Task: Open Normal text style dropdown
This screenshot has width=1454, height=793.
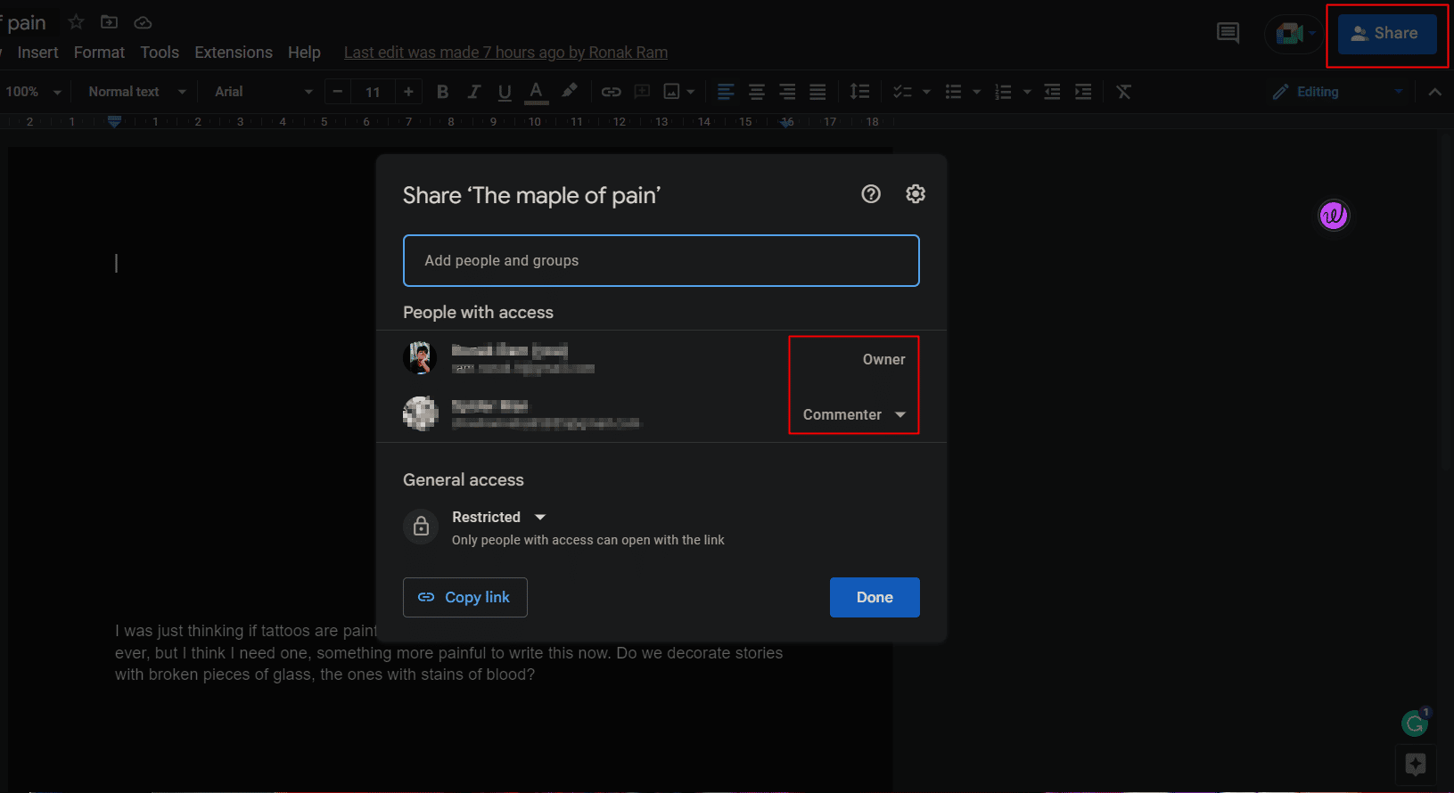Action: pos(137,92)
